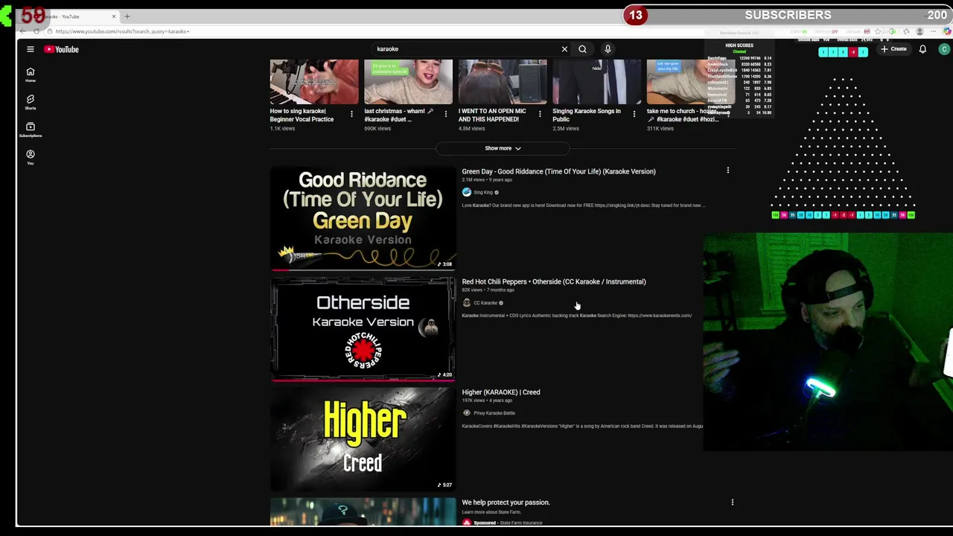Screen dimensions: 953x536
Task: Click the browser address bar URL
Action: (123, 31)
